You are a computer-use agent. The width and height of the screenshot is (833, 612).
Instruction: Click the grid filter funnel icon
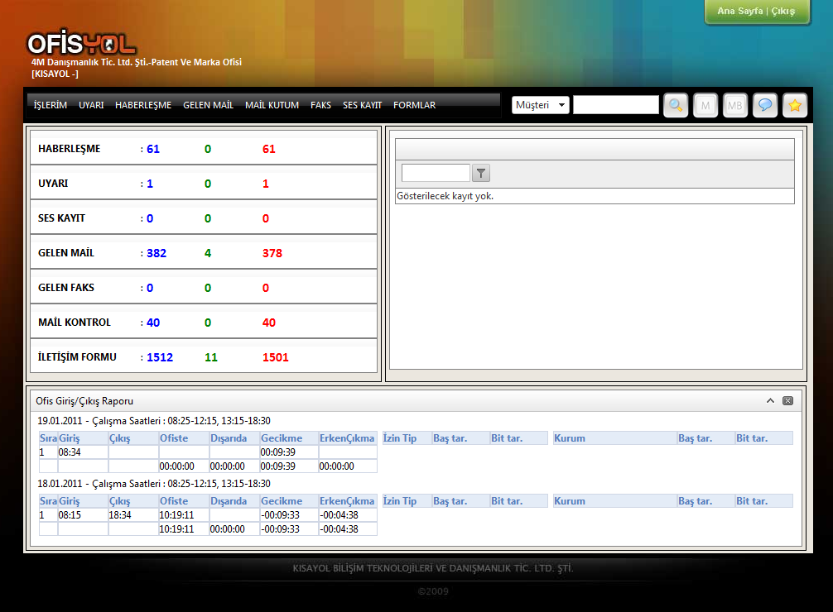coord(481,173)
